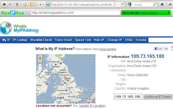Click the NewIPNow logo
This screenshot has width=173, height=109.
click(x=14, y=13)
